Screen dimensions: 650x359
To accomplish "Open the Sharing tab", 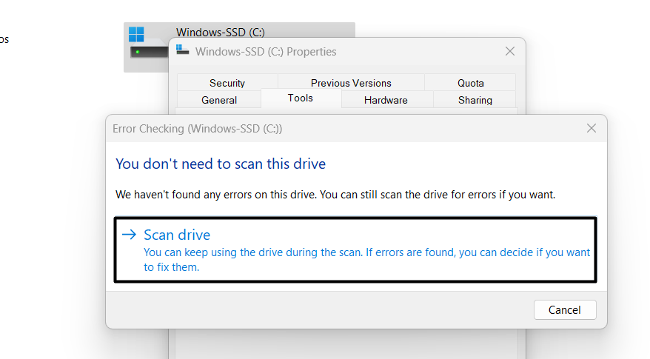I will coord(475,100).
